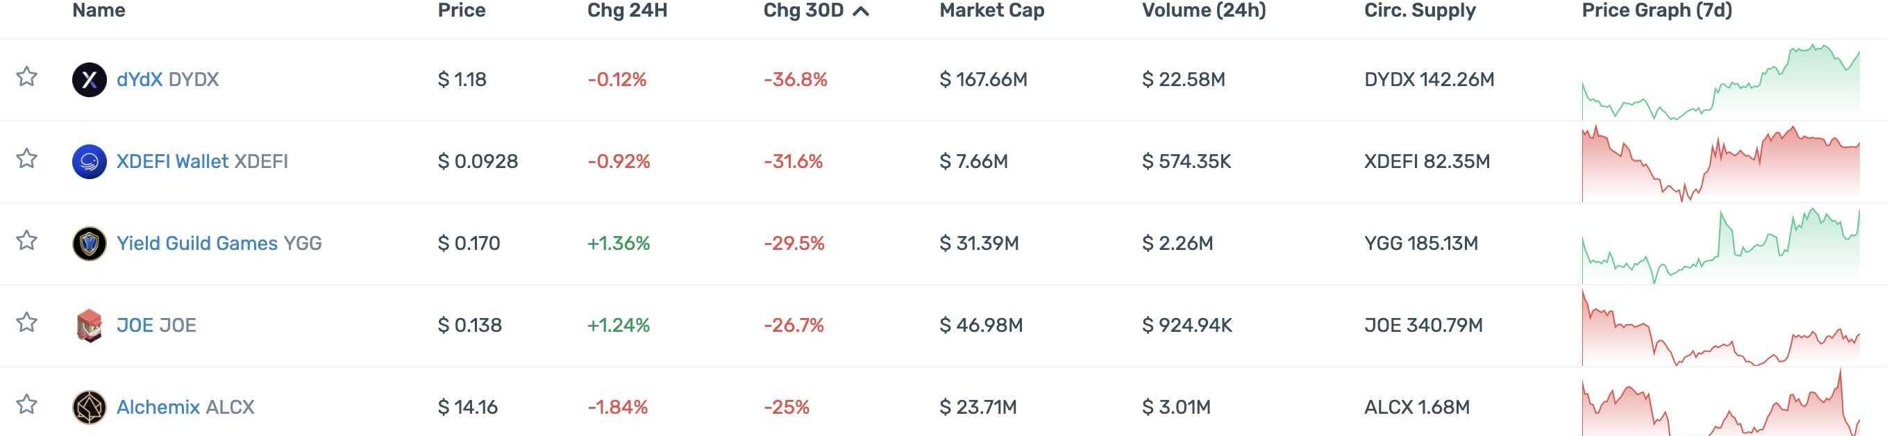
Task: Toggle sort arrow on Chg 30D column
Action: (x=862, y=11)
